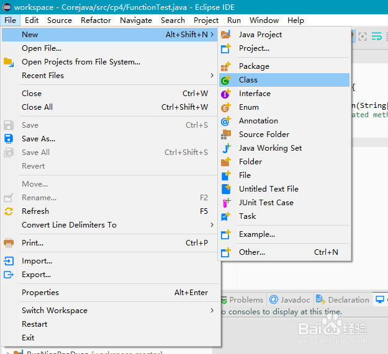This screenshot has height=354, width=388.
Task: Open the Navigate menu
Action: (x=136, y=20)
